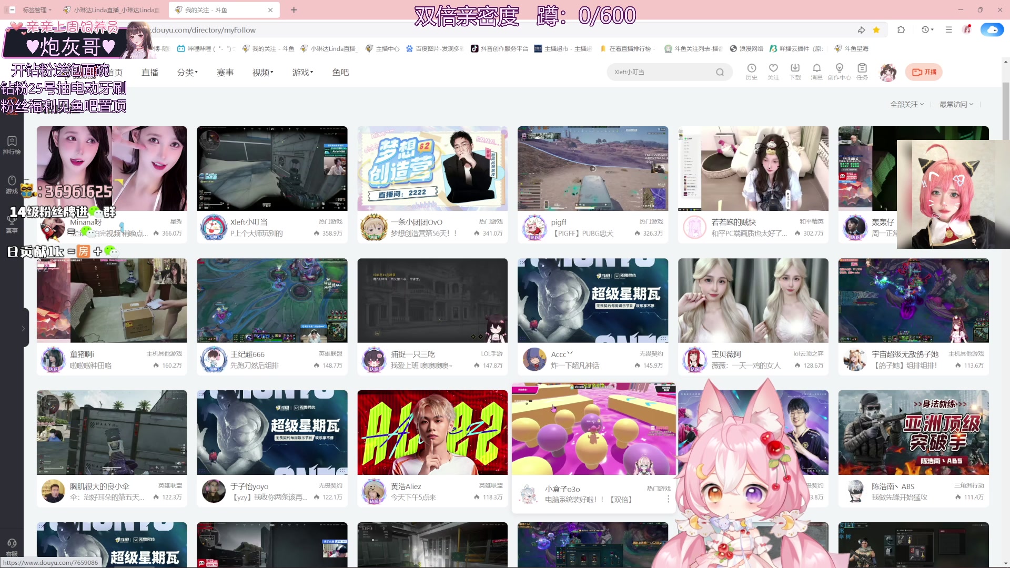Open three-dot menu on 小盒子o3o card

pos(668,499)
